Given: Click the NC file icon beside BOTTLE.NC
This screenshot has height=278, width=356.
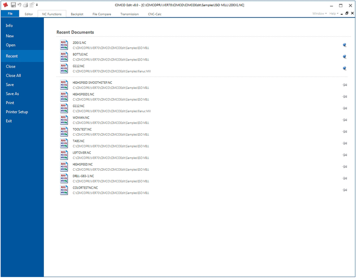Looking at the screenshot, I should (64, 56).
